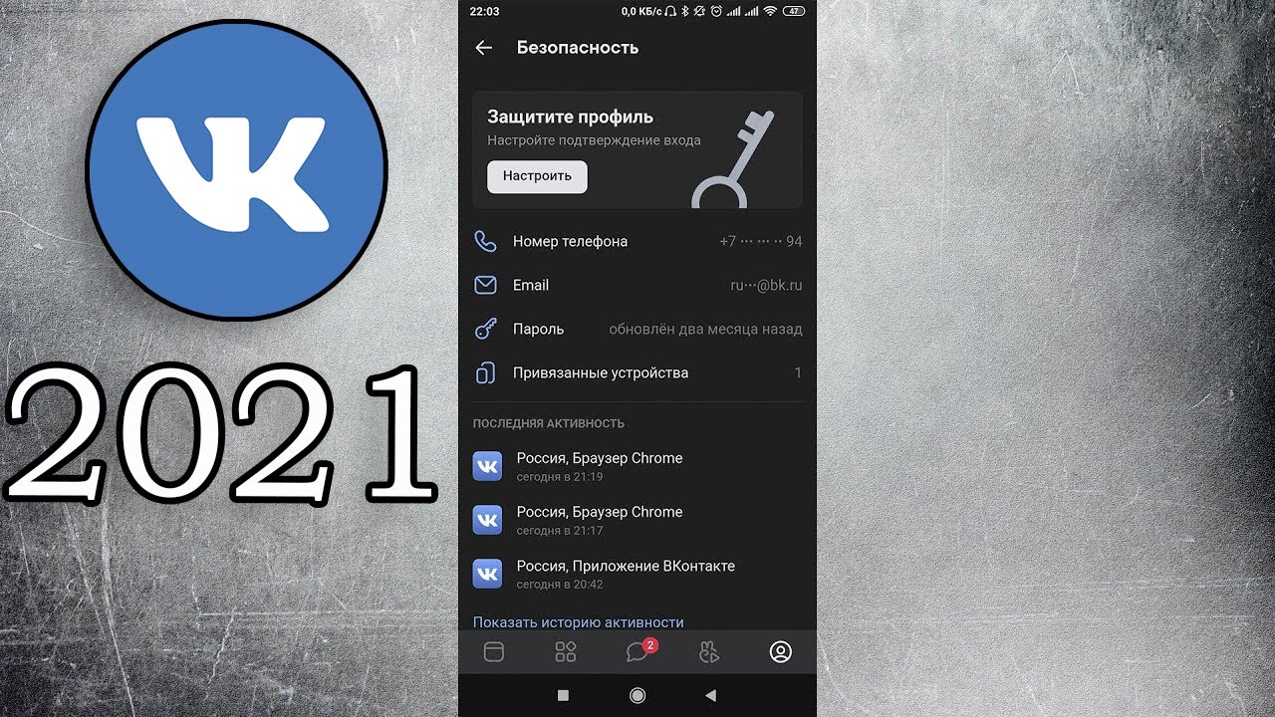1275x717 pixels.
Task: Open the Россия, Приложение ВКонтакте session
Action: click(637, 574)
